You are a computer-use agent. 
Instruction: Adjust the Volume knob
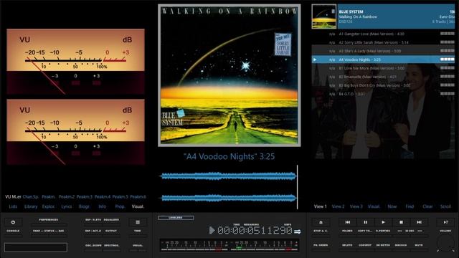pyautogui.click(x=445, y=244)
